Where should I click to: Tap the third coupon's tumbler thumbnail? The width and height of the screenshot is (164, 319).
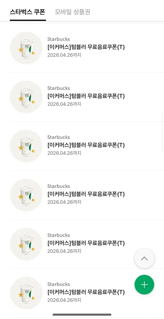click(x=26, y=146)
